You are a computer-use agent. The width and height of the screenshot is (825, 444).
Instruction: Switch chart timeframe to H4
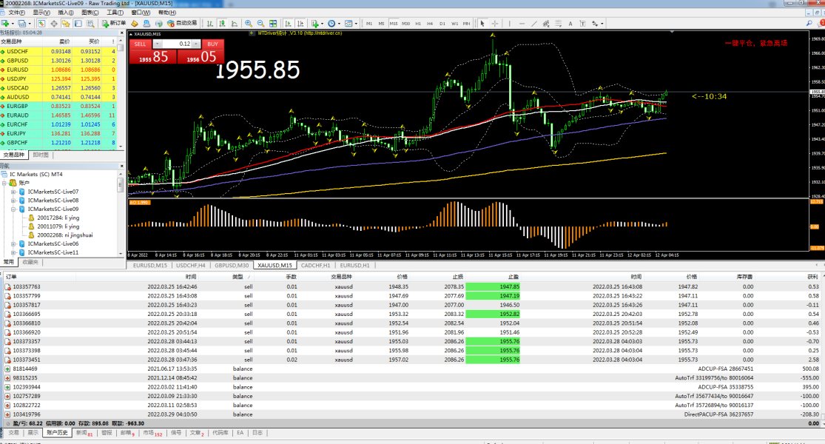coord(430,24)
